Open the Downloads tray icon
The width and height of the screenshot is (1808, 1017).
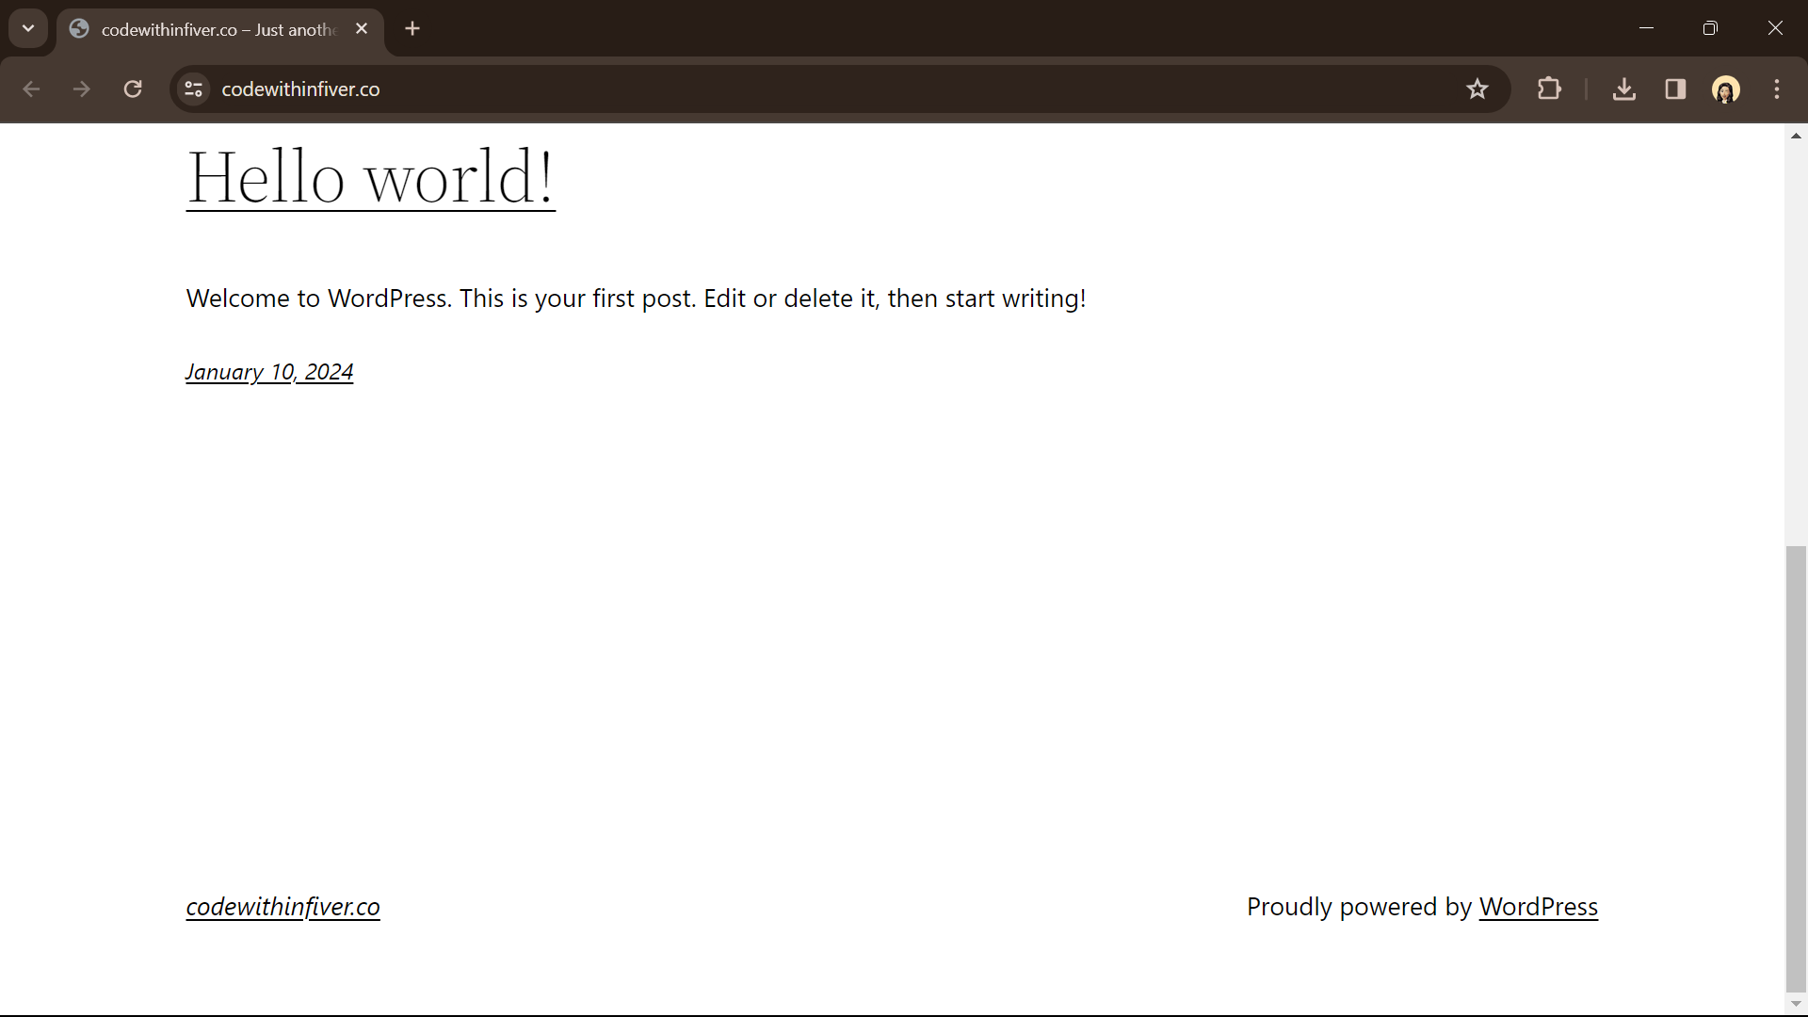[x=1623, y=89]
